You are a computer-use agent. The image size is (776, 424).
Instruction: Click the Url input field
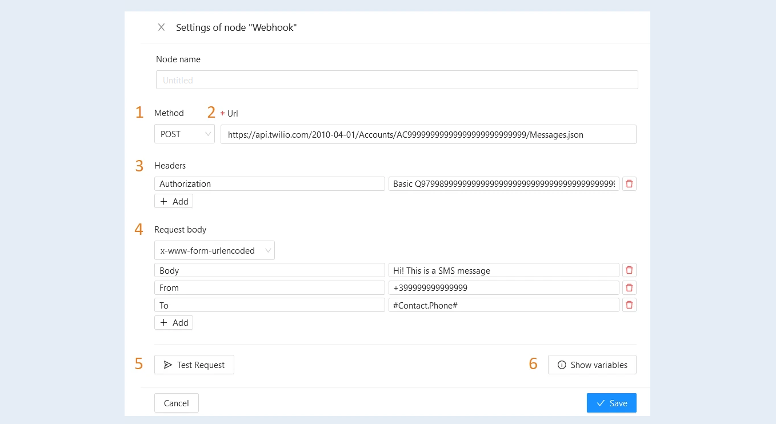428,134
